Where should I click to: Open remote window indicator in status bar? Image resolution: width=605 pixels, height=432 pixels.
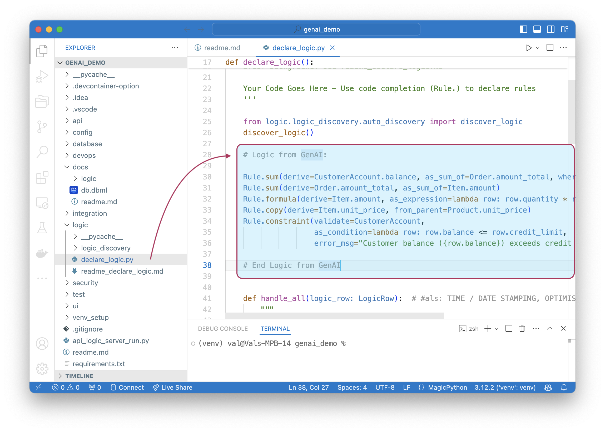click(x=39, y=388)
